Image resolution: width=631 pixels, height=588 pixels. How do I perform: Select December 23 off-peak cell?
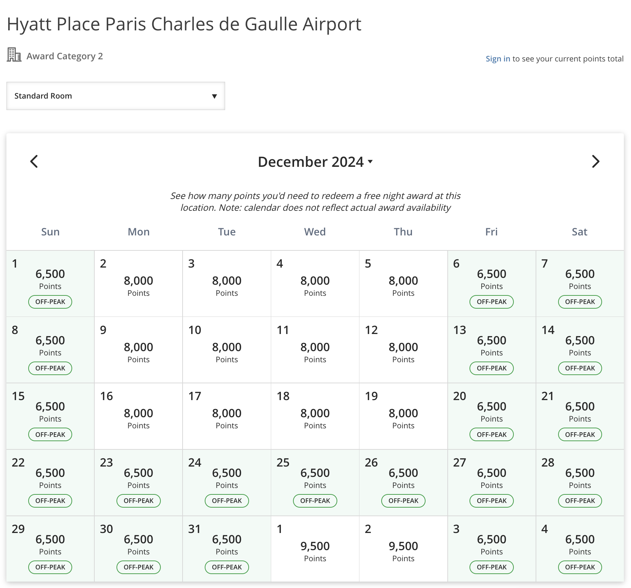(139, 483)
